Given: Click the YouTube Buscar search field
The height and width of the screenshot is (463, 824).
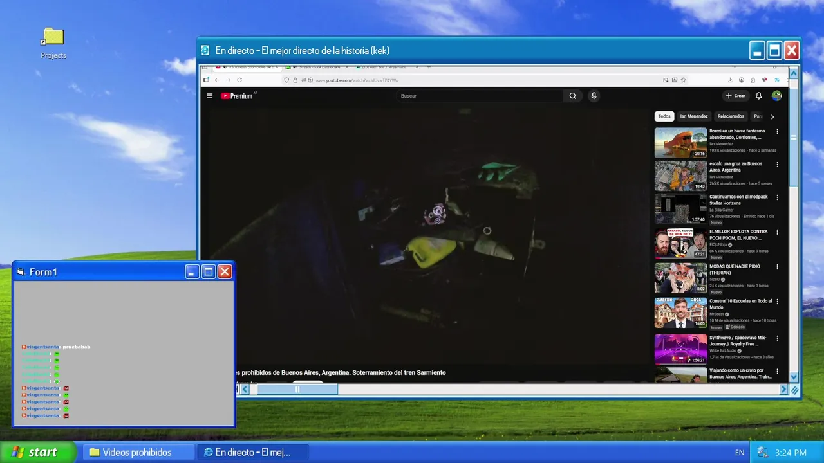Looking at the screenshot, I should point(480,96).
